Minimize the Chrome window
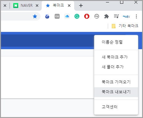Image resolution: width=143 pixels, height=118 pixels. click(107, 2)
